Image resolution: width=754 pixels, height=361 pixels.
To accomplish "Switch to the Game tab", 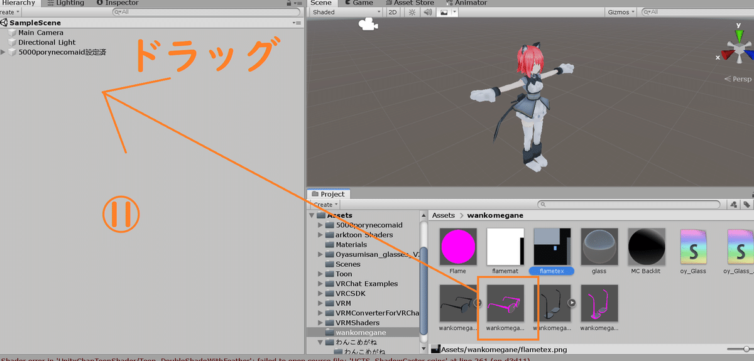I will [x=358, y=3].
